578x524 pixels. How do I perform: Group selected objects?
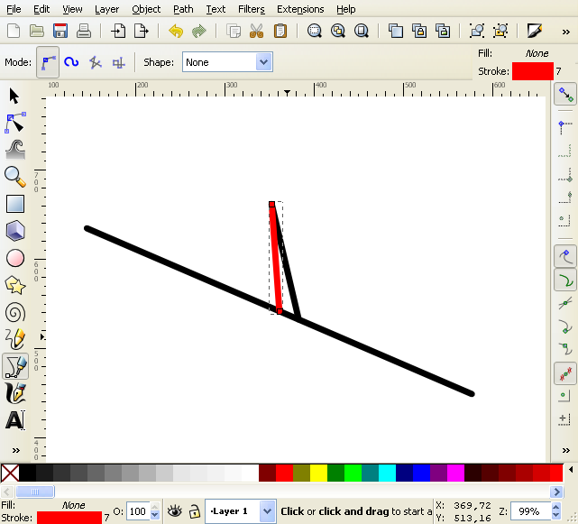477,31
